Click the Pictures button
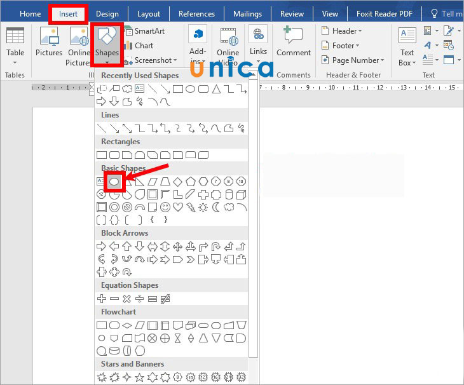The image size is (464, 385). pos(49,42)
